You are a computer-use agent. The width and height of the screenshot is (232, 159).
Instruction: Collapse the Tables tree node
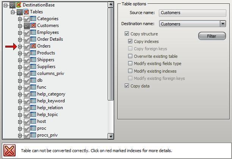click(x=13, y=12)
